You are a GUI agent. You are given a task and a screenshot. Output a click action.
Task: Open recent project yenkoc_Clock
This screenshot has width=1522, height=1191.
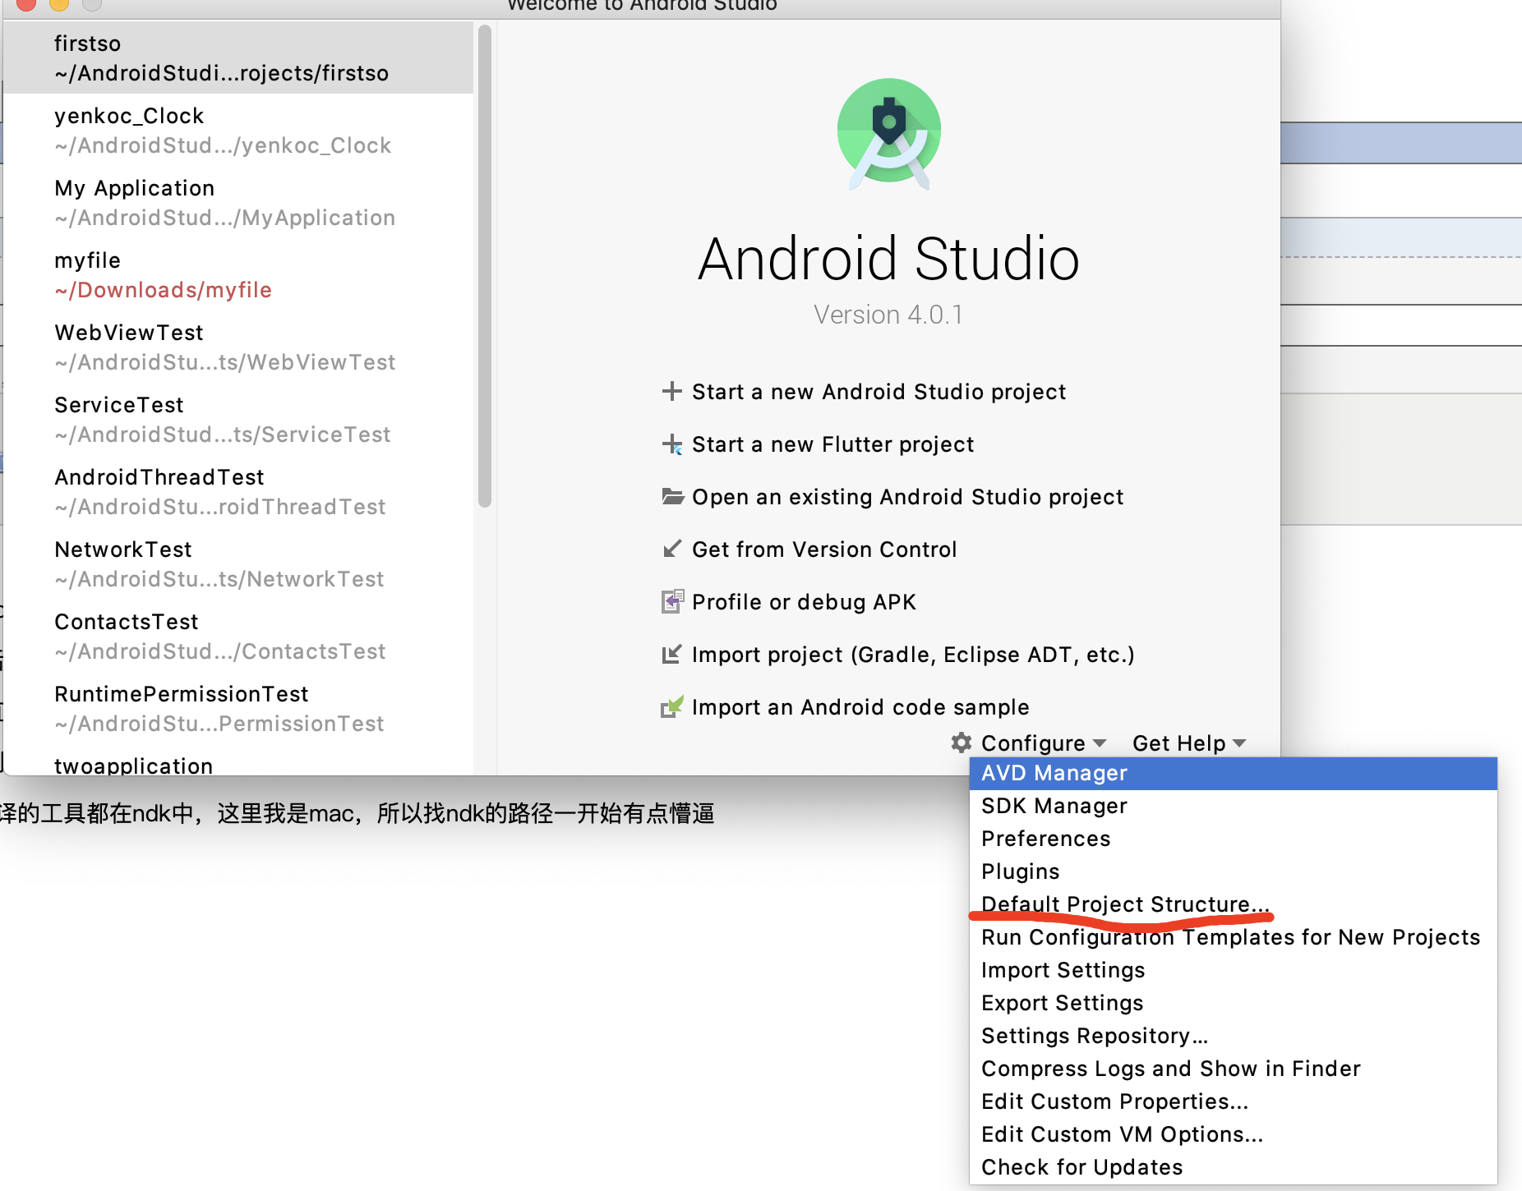pyautogui.click(x=238, y=130)
